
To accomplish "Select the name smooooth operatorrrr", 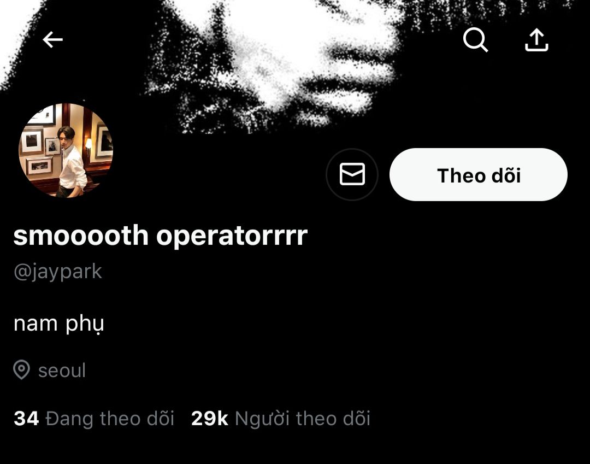I will tap(161, 236).
